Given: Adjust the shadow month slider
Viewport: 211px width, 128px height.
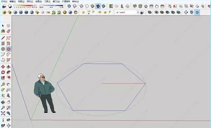Looking at the screenshot, I should point(25,6).
